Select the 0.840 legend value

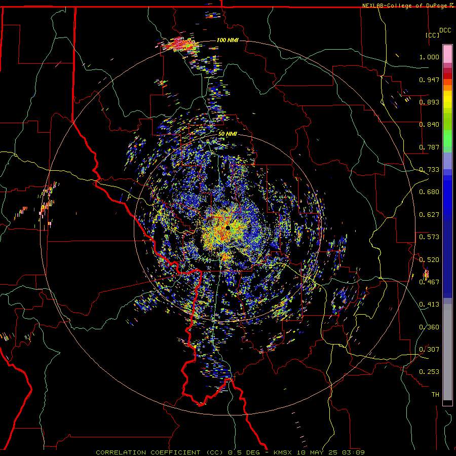pyautogui.click(x=429, y=125)
